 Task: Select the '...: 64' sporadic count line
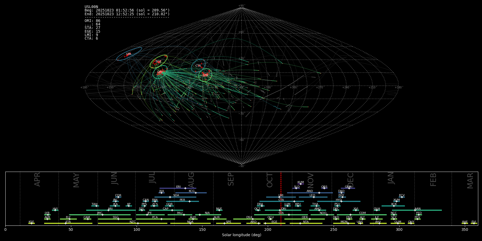click(92, 24)
